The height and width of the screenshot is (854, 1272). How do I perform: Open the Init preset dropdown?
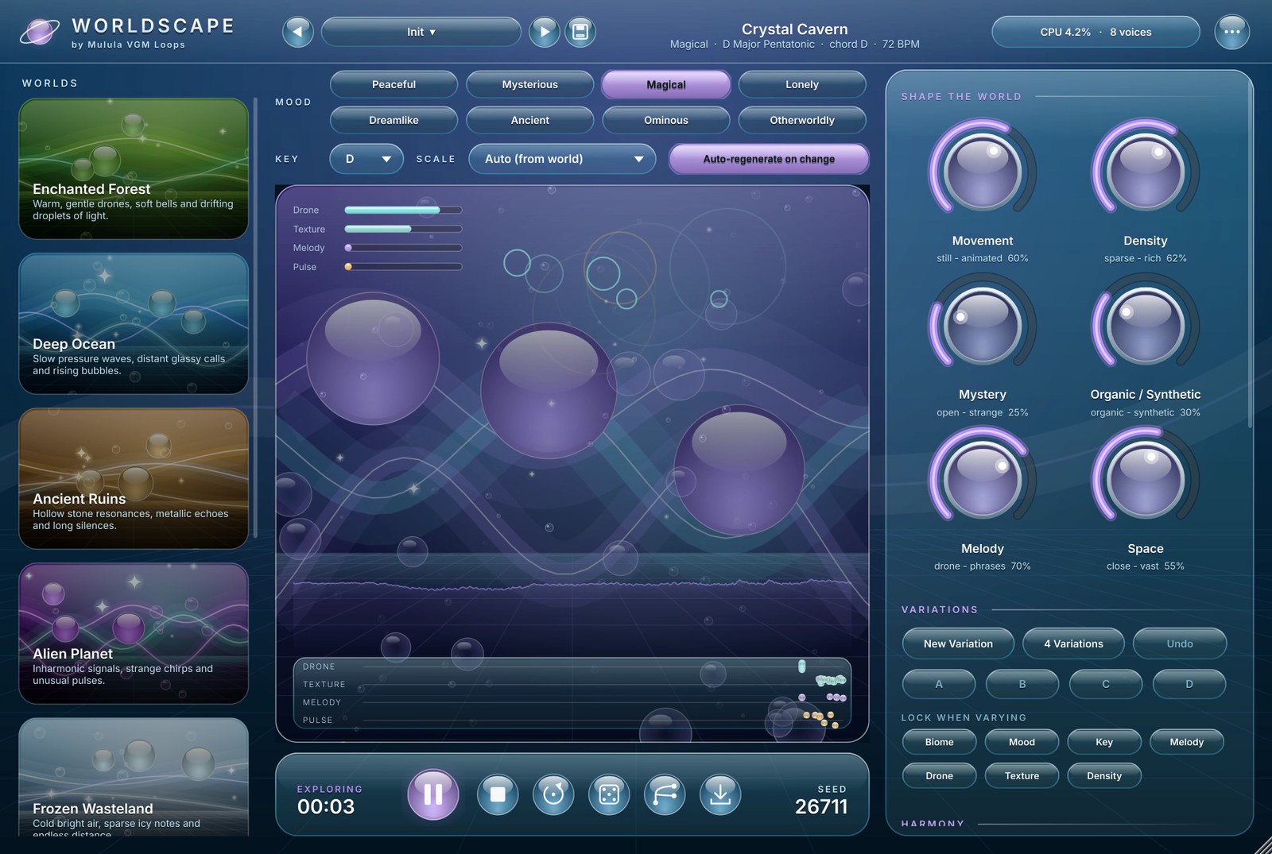point(421,32)
